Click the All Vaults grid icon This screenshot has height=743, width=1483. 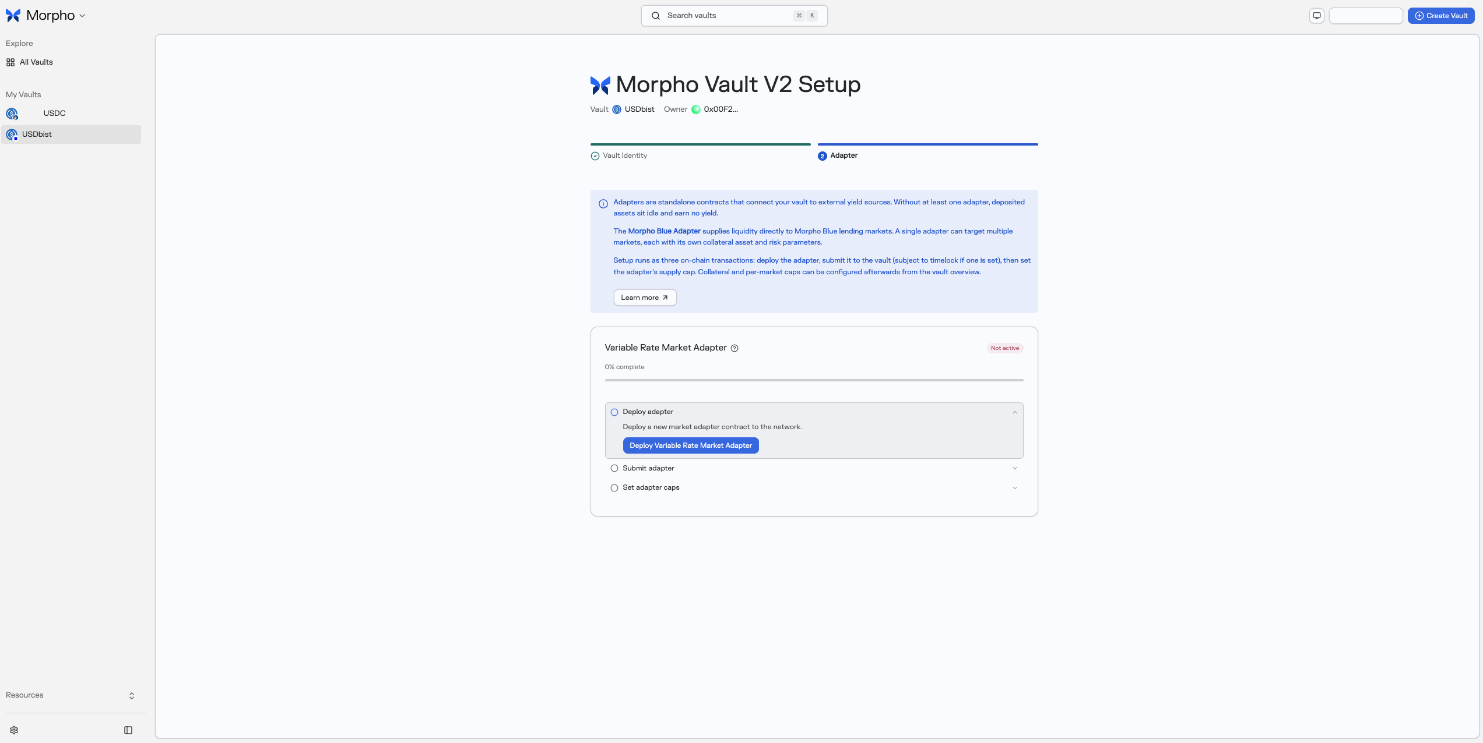[10, 62]
